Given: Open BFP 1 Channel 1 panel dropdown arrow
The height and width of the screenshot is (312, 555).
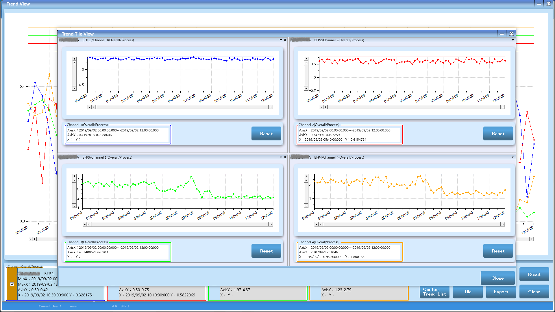Looking at the screenshot, I should click(281, 40).
